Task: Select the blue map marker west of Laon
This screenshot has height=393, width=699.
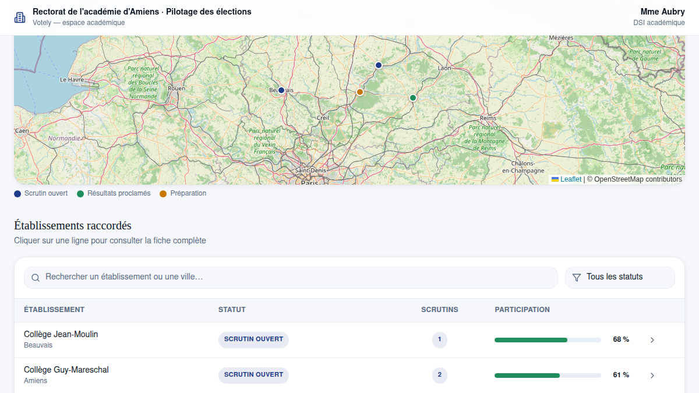Action: [379, 65]
